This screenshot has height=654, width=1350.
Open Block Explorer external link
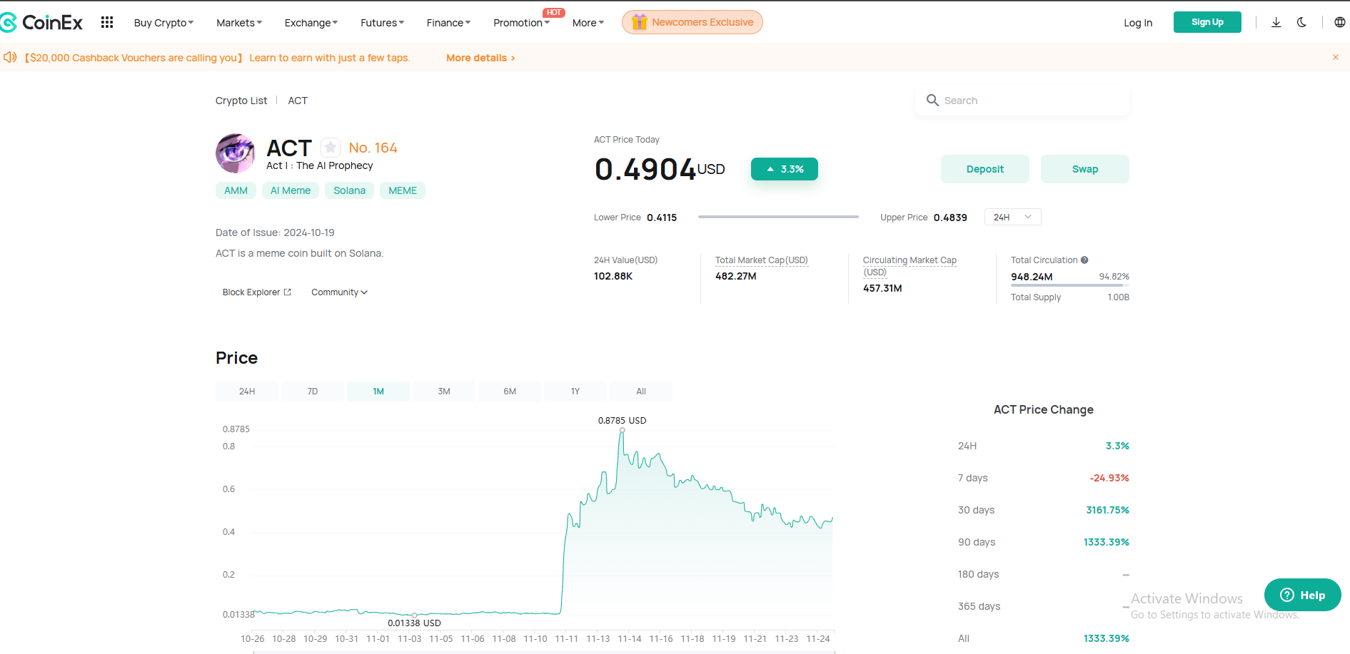(x=257, y=292)
